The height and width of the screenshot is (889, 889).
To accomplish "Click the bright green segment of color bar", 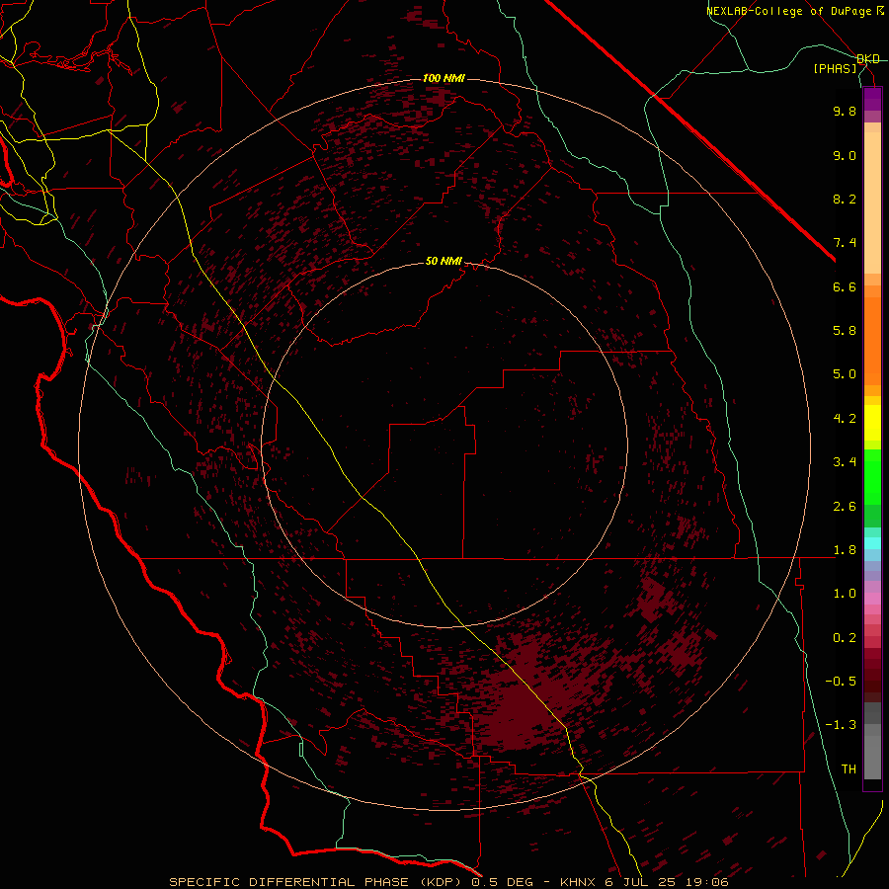I will click(872, 477).
